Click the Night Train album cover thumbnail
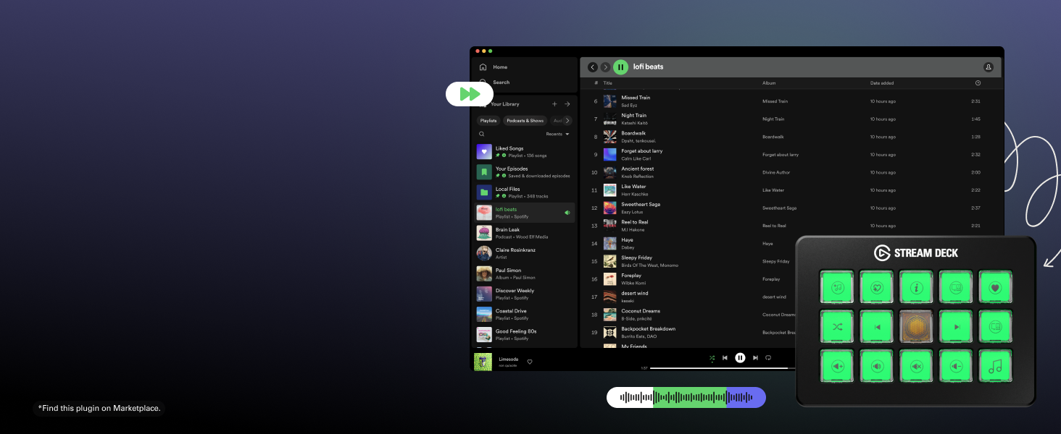1061x434 pixels. point(609,119)
